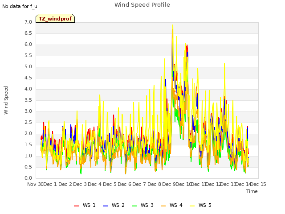Click the Dec 5 x-axis date label
Viewport: 285px width, 214px height.
[110, 184]
